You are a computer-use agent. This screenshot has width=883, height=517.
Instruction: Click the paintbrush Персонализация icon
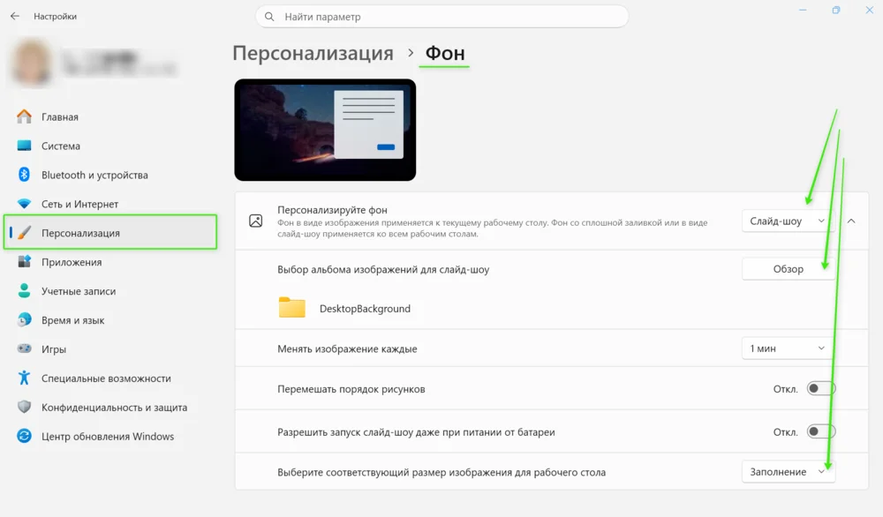(24, 233)
